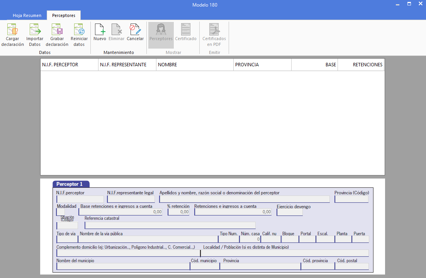Save with Grabar declaración icon
This screenshot has width=426, height=278.
[x=57, y=29]
